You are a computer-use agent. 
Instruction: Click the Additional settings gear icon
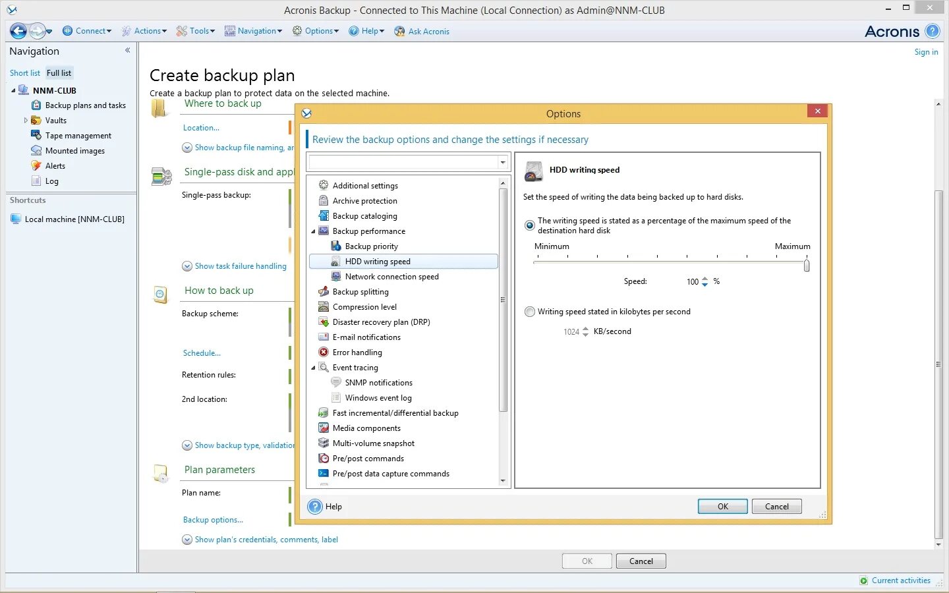324,185
